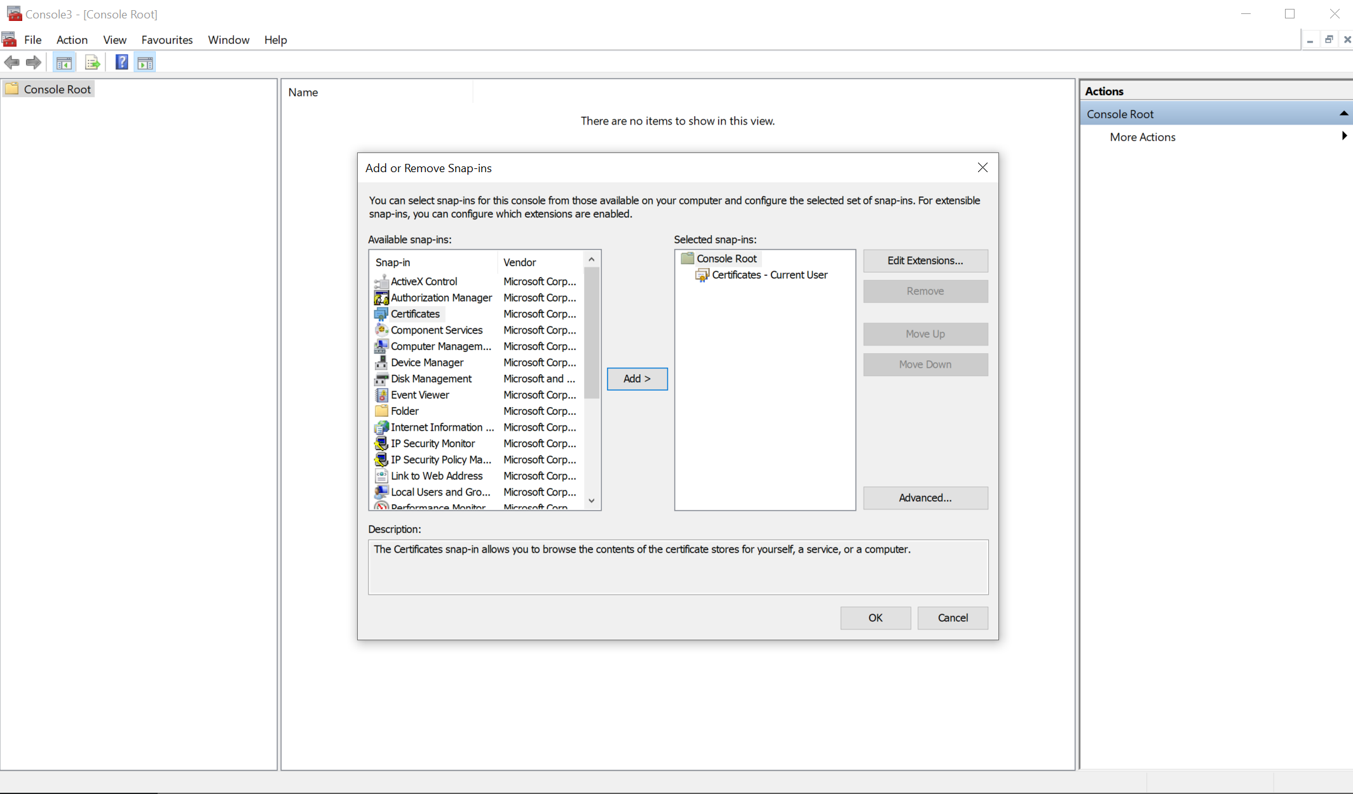Click the Advanced button

coord(925,498)
